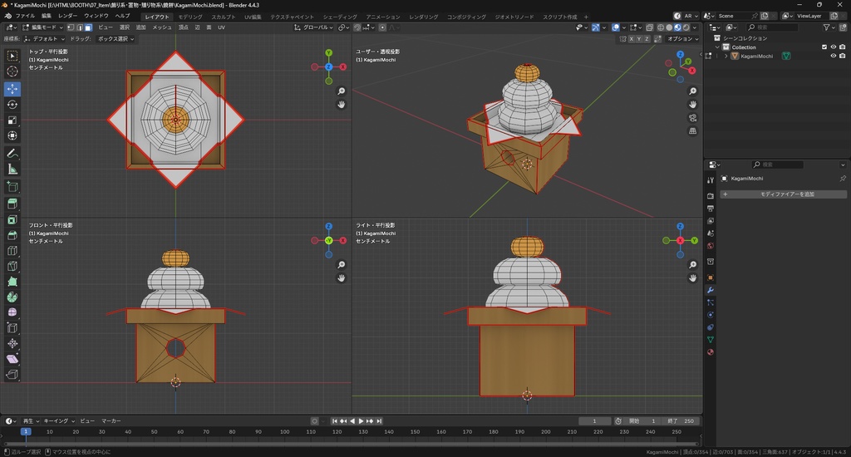Open the Render menu
This screenshot has width=851, height=457.
[x=68, y=16]
